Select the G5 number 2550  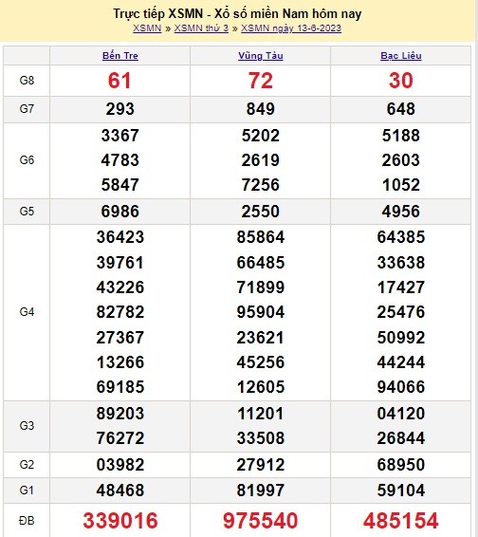tap(261, 212)
